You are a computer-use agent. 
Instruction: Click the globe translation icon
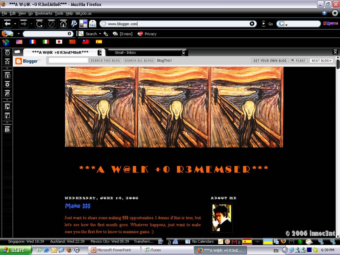[6, 42]
